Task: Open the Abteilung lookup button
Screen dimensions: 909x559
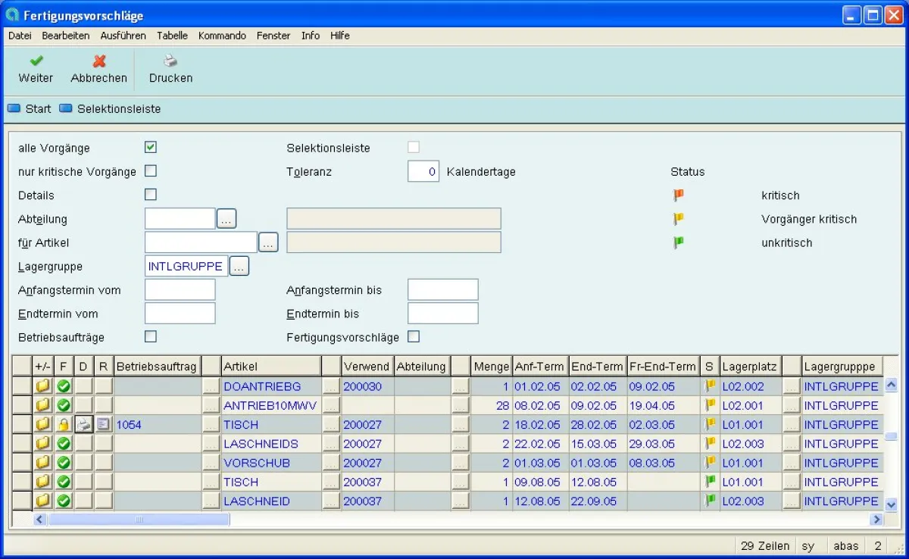Action: pyautogui.click(x=226, y=219)
